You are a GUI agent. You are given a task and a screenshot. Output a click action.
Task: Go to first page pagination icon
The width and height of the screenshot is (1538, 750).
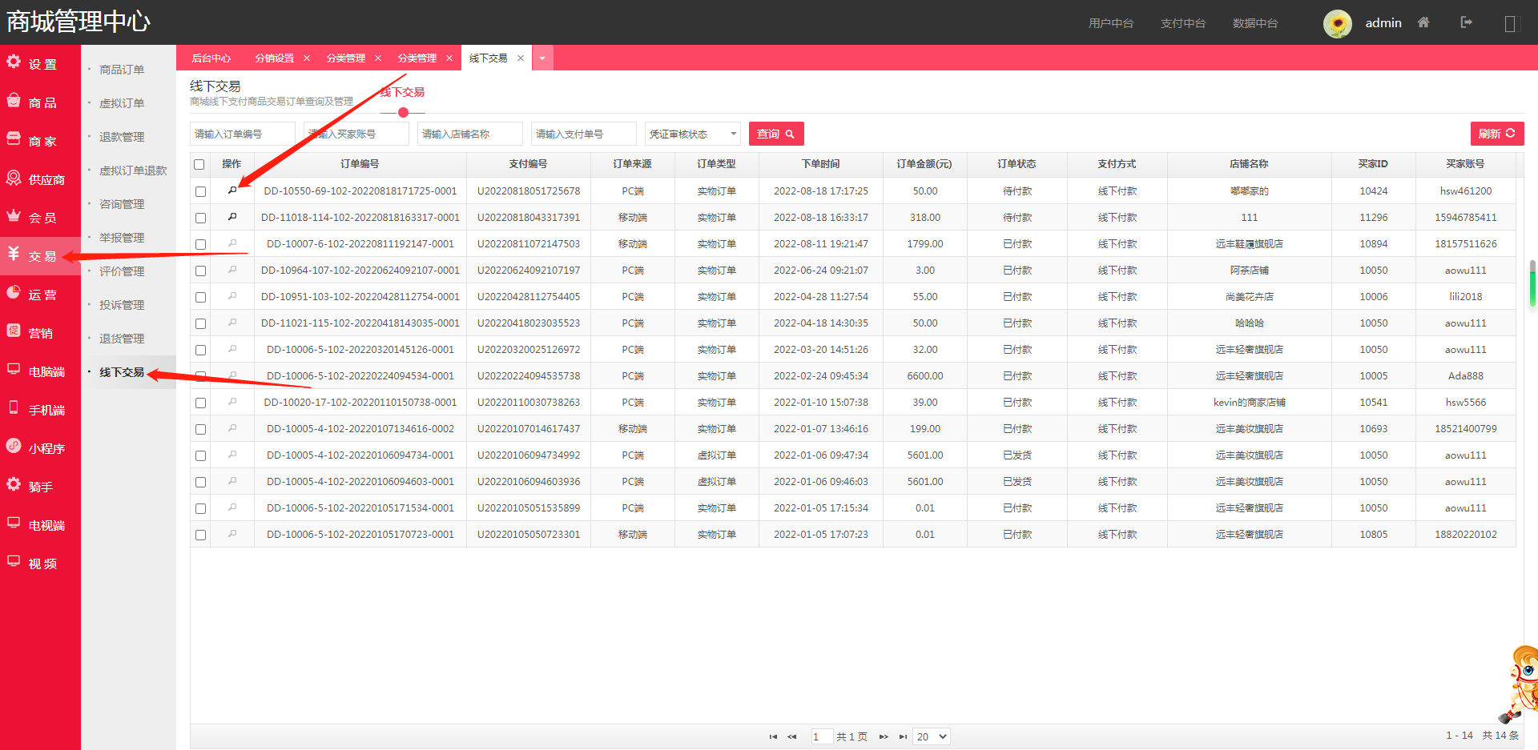coord(773,736)
